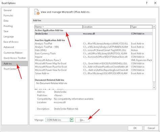Click the XML Expansion Pack type cell

[141, 60]
